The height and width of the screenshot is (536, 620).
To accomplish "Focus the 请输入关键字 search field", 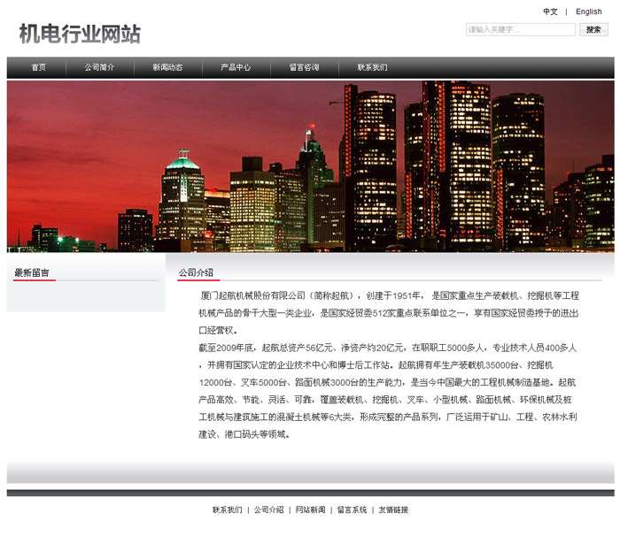I will pyautogui.click(x=521, y=29).
